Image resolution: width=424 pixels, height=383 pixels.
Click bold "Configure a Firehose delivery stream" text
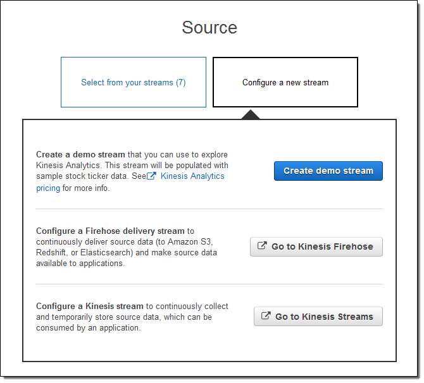tap(110, 231)
